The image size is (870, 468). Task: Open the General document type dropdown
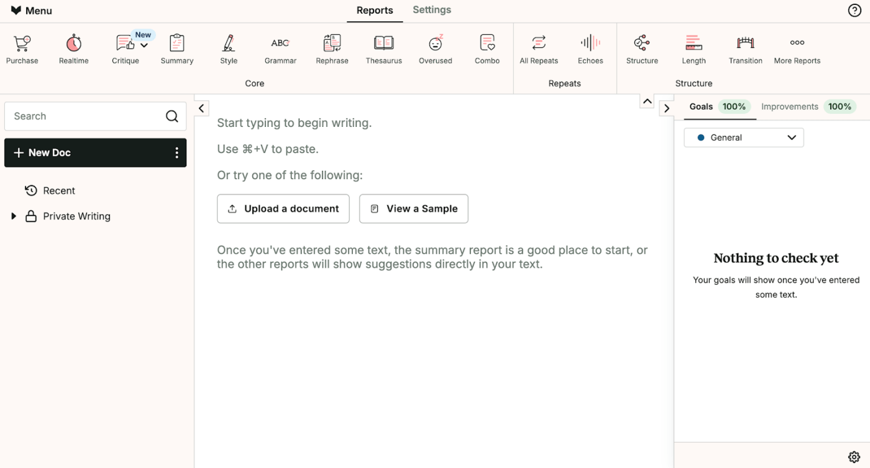[x=744, y=137]
